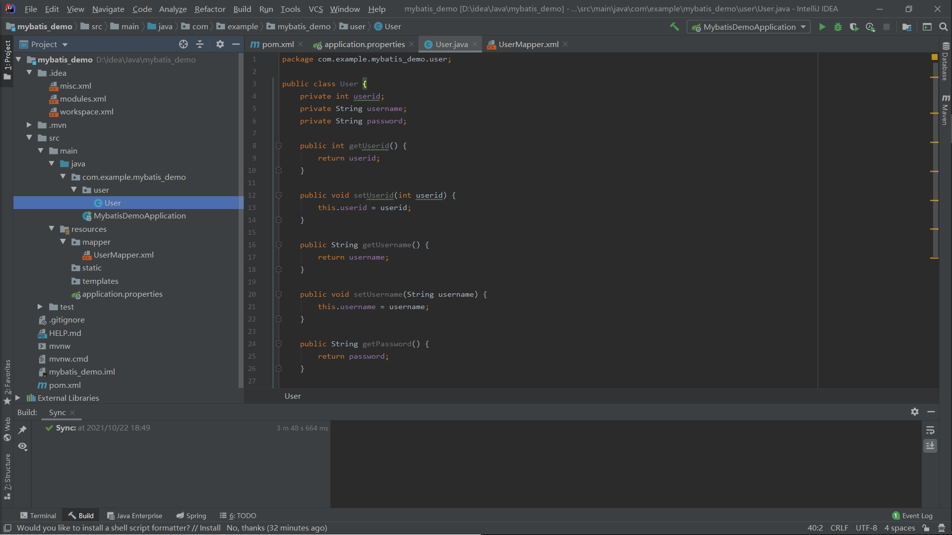Toggle scroll to end in Build output
This screenshot has width=952, height=535.
930,446
